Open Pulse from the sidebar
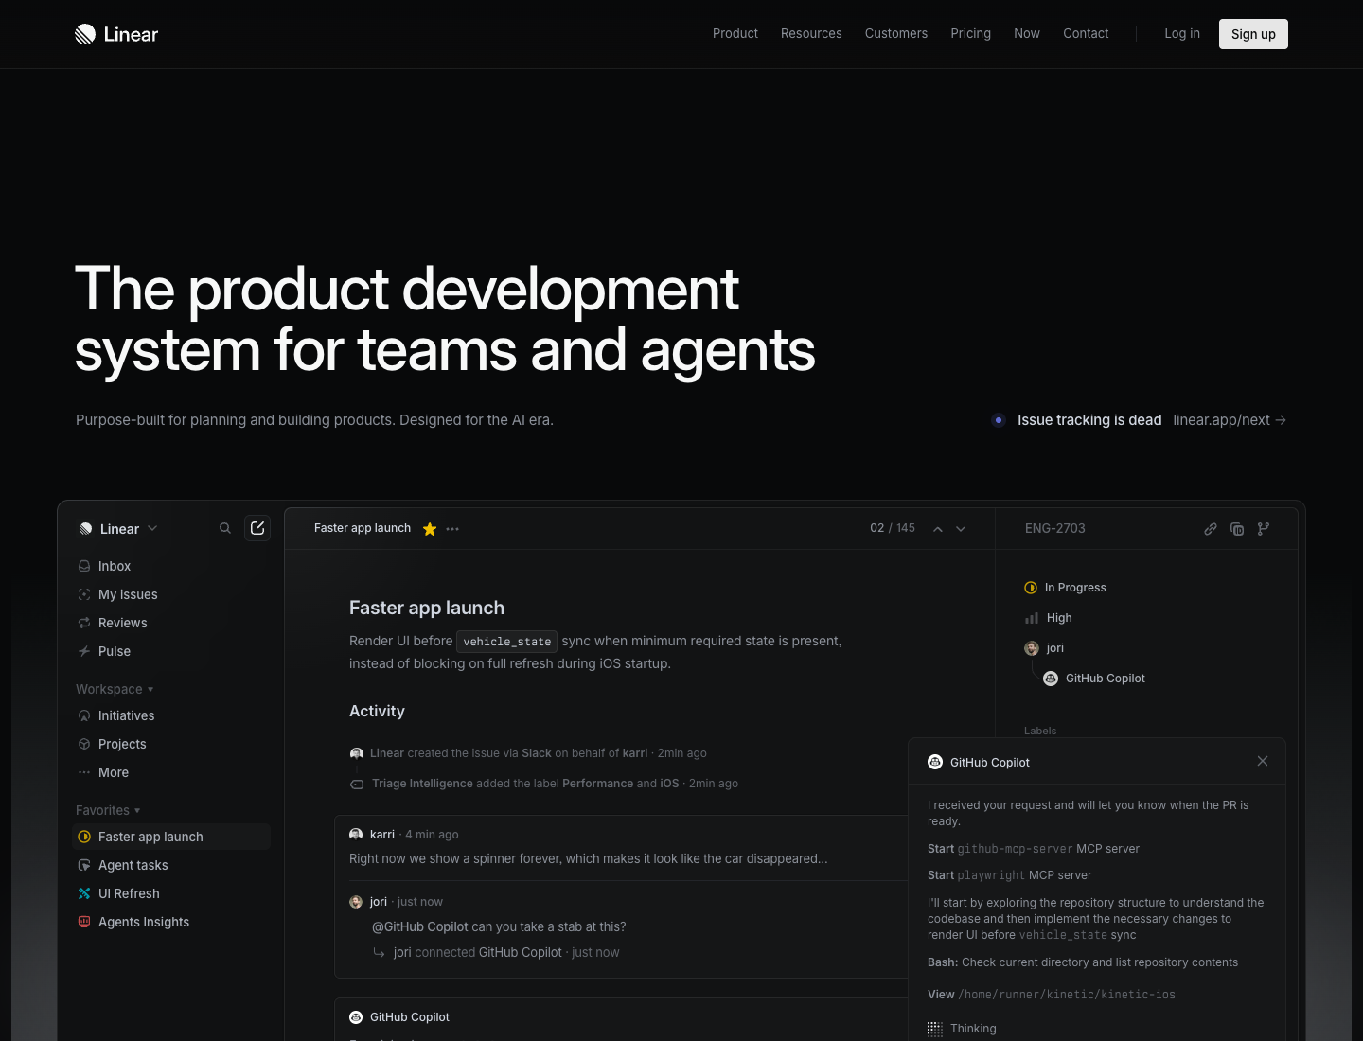The image size is (1363, 1041). pos(115,651)
